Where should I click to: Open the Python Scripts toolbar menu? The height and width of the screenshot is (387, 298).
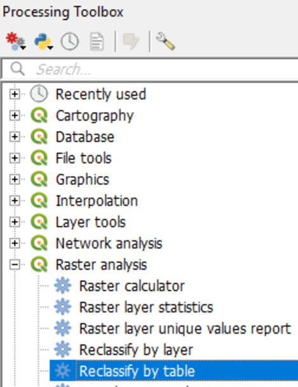[43, 41]
